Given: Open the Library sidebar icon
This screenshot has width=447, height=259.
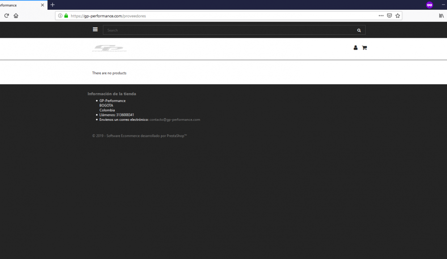Looking at the screenshot, I should (x=441, y=16).
